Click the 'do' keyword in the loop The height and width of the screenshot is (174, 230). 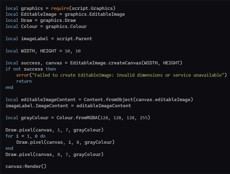pos(43,136)
